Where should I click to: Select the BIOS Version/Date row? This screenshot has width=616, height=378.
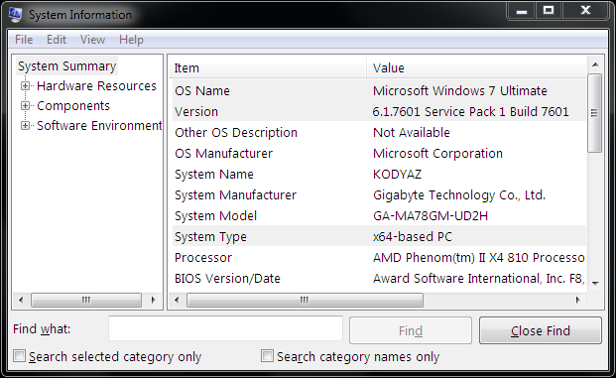[x=379, y=278]
